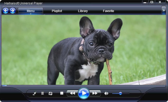Click the blue forward arrow button

tap(13, 11)
